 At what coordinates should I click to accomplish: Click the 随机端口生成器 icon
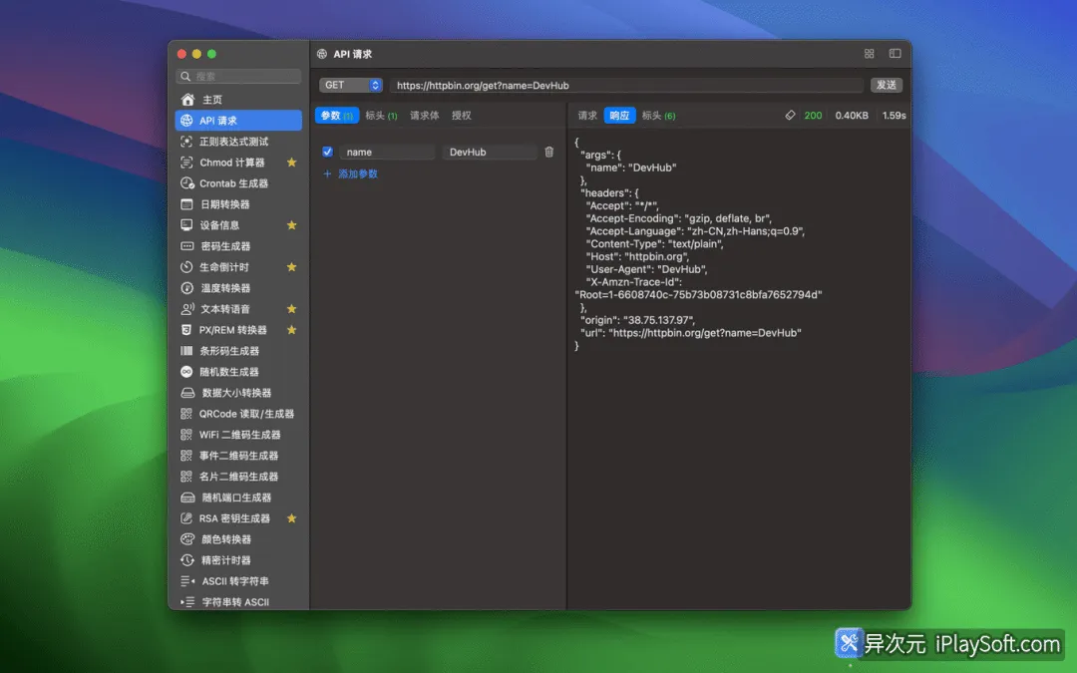[187, 498]
